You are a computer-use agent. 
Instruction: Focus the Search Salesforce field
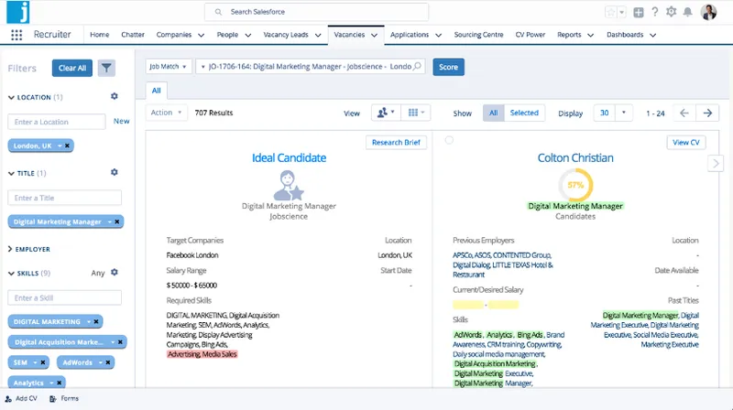(316, 12)
